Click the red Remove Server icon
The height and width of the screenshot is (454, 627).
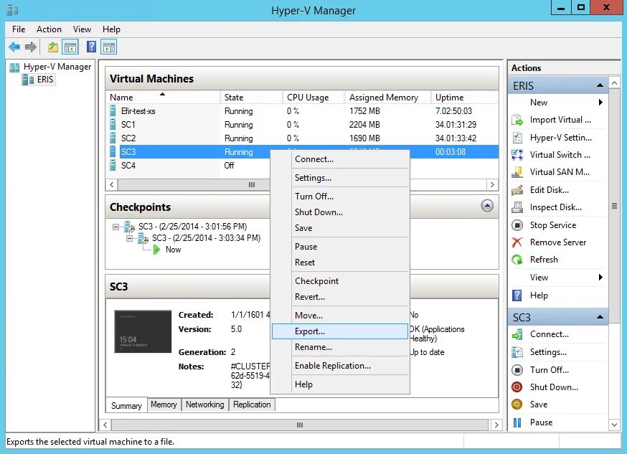tap(517, 242)
